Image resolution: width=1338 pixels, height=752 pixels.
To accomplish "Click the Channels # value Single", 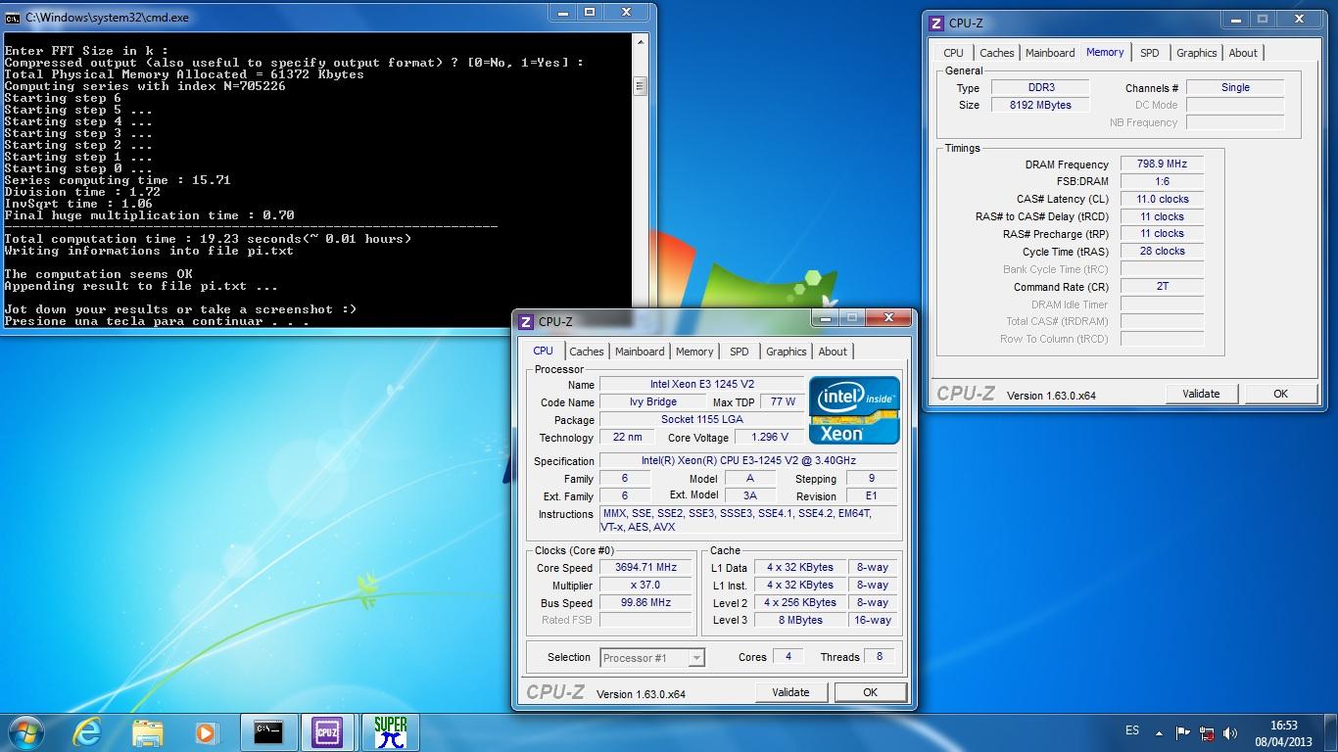I will 1235,88.
